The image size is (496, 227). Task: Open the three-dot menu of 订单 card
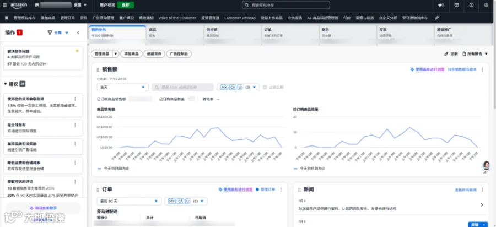point(281,190)
